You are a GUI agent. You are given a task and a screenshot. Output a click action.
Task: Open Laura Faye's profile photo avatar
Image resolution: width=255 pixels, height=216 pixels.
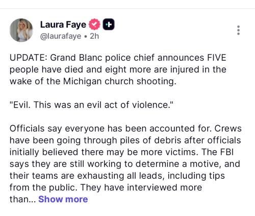point(21,30)
